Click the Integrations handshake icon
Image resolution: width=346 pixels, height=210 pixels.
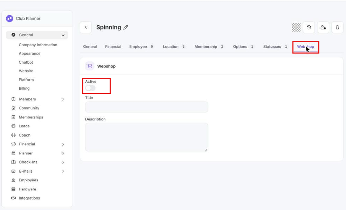[x=13, y=198]
